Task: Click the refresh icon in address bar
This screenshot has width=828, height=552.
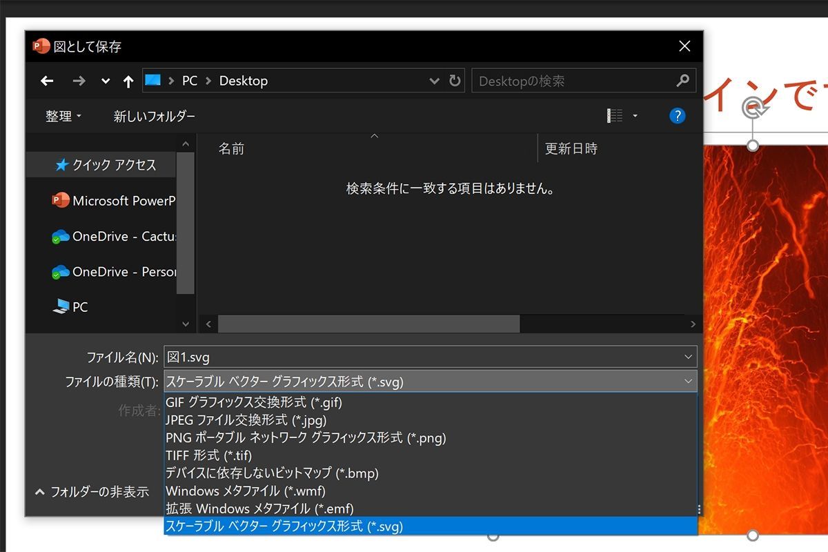Action: 455,81
